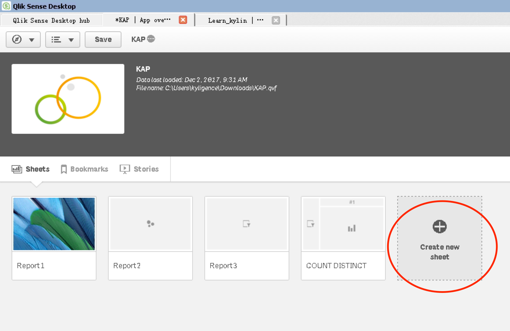Open the Report3 sheet
This screenshot has height=331, width=510.
[247, 238]
